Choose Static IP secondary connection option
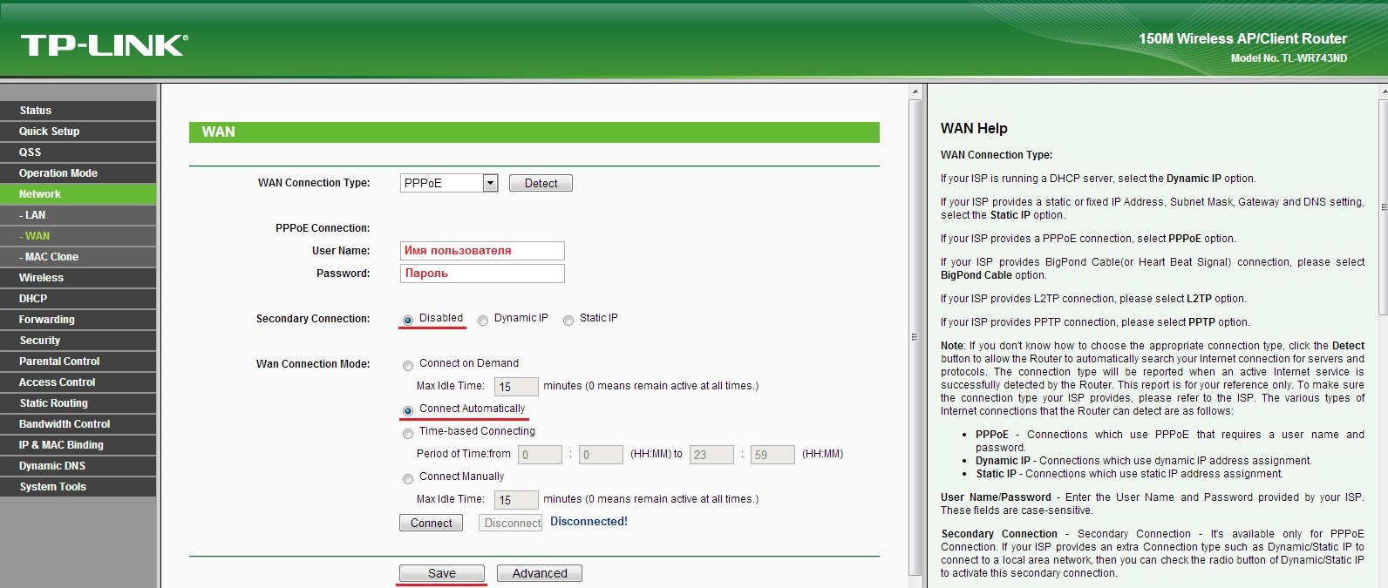 coord(568,321)
